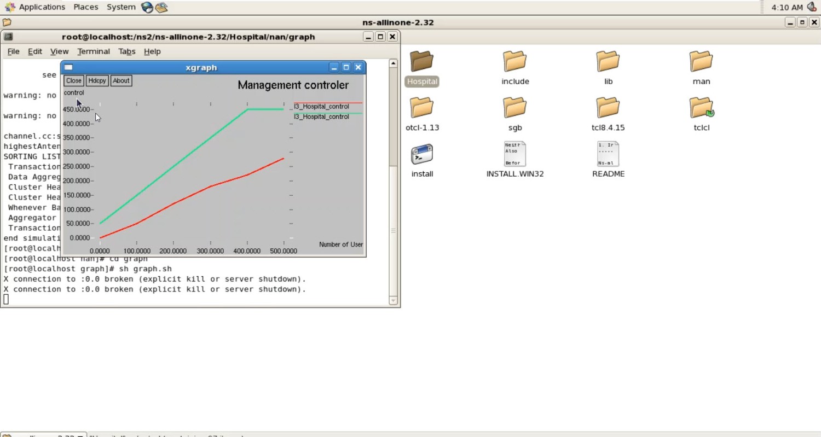Click the Close button in xgraph

click(x=73, y=80)
